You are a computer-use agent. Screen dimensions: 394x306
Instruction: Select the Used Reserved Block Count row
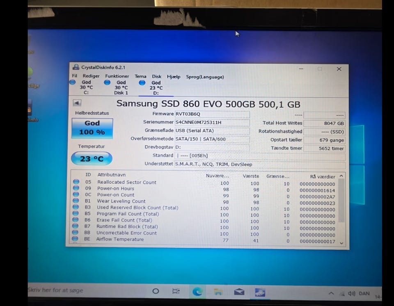pos(204,208)
